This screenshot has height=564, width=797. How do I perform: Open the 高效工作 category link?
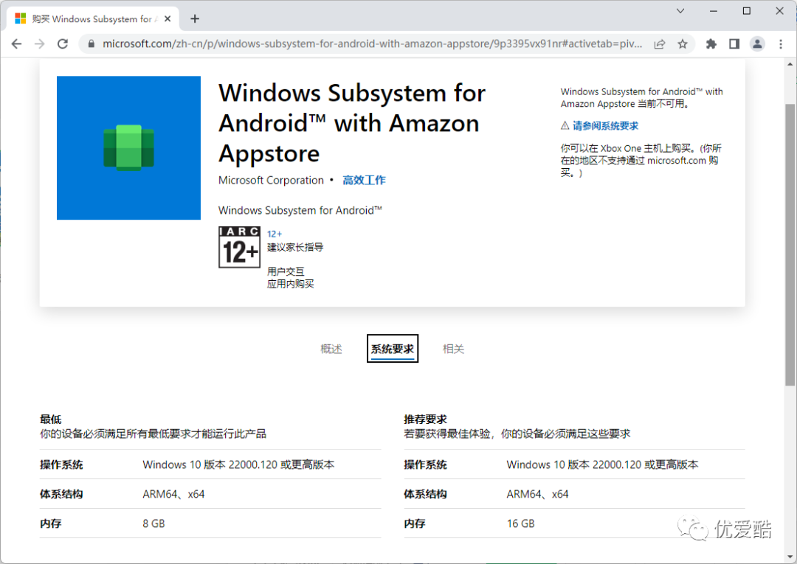pos(364,180)
